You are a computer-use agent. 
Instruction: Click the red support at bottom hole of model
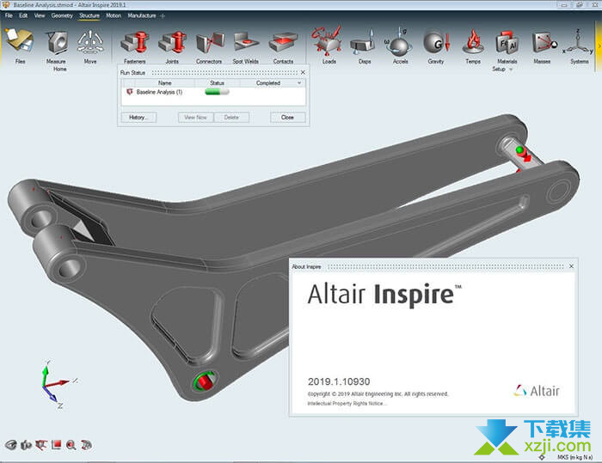[x=205, y=381]
